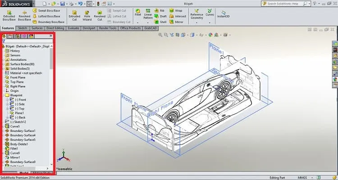Expand the (-) Back sketch node
338x180 pixels.
(x=7, y=117)
